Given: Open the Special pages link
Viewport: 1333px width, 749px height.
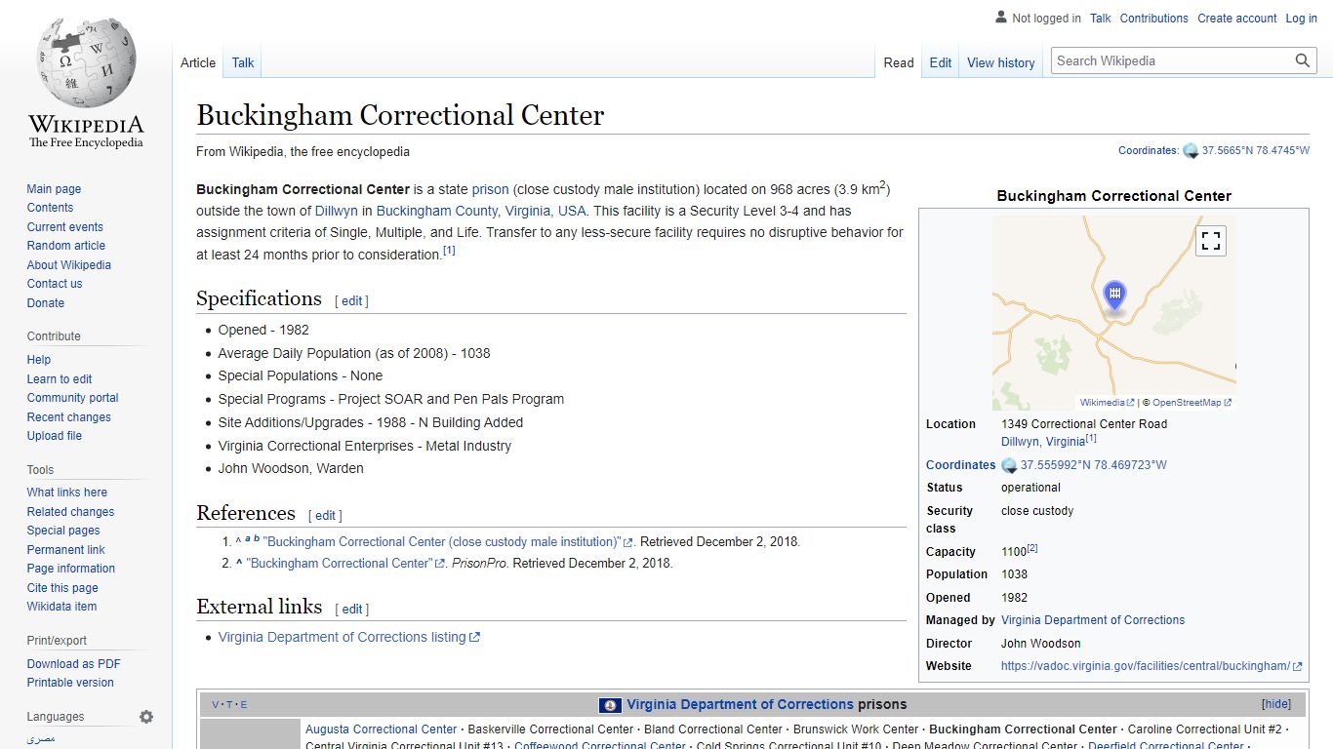Looking at the screenshot, I should click(63, 531).
